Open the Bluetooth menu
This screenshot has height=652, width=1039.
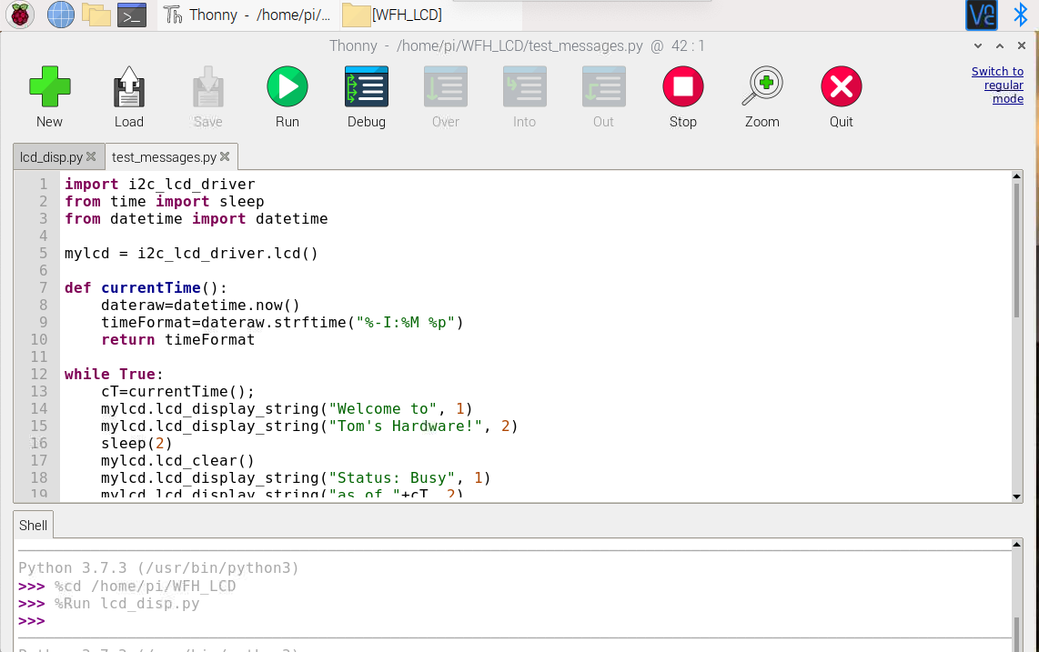point(1020,15)
